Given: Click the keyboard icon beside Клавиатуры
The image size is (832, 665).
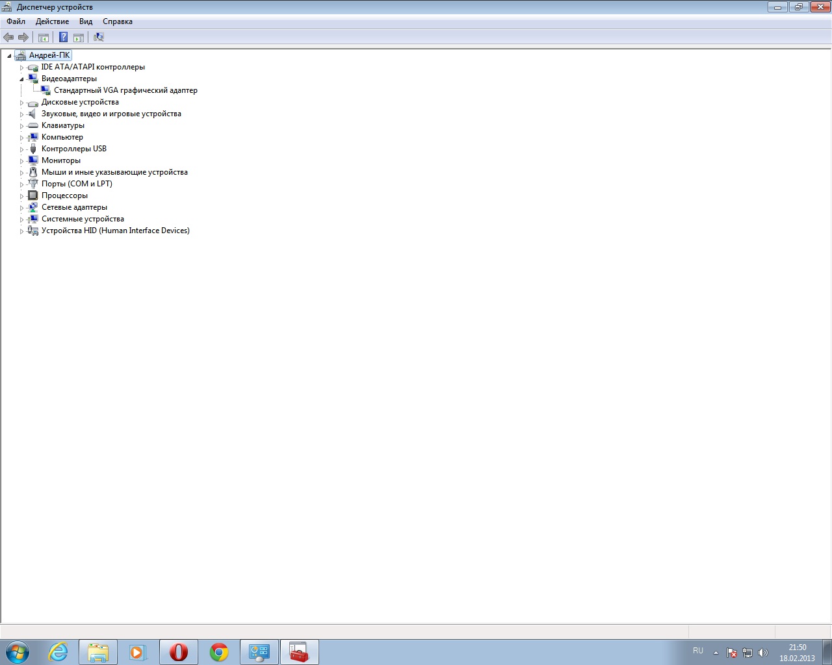Looking at the screenshot, I should point(33,125).
